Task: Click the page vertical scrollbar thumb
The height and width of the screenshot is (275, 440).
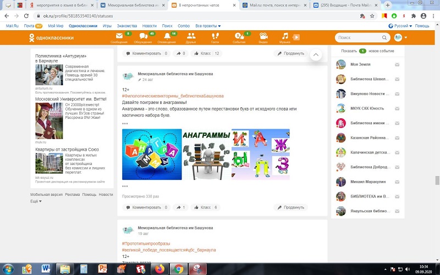Action: (x=437, y=180)
